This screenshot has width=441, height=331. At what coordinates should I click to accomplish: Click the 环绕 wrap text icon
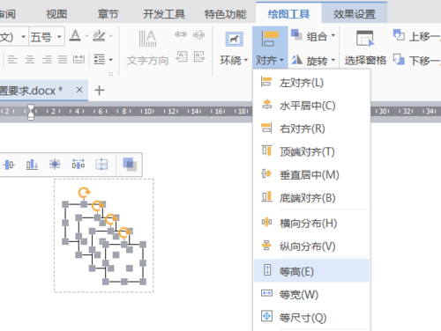[234, 39]
